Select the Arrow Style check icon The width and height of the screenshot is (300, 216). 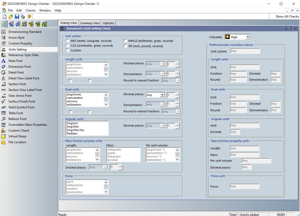click(3, 38)
